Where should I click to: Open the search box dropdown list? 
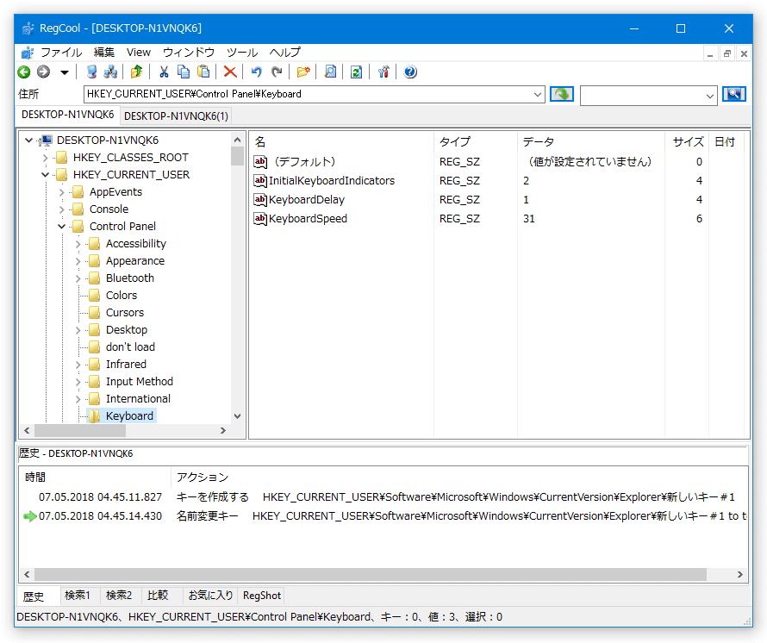pos(710,96)
